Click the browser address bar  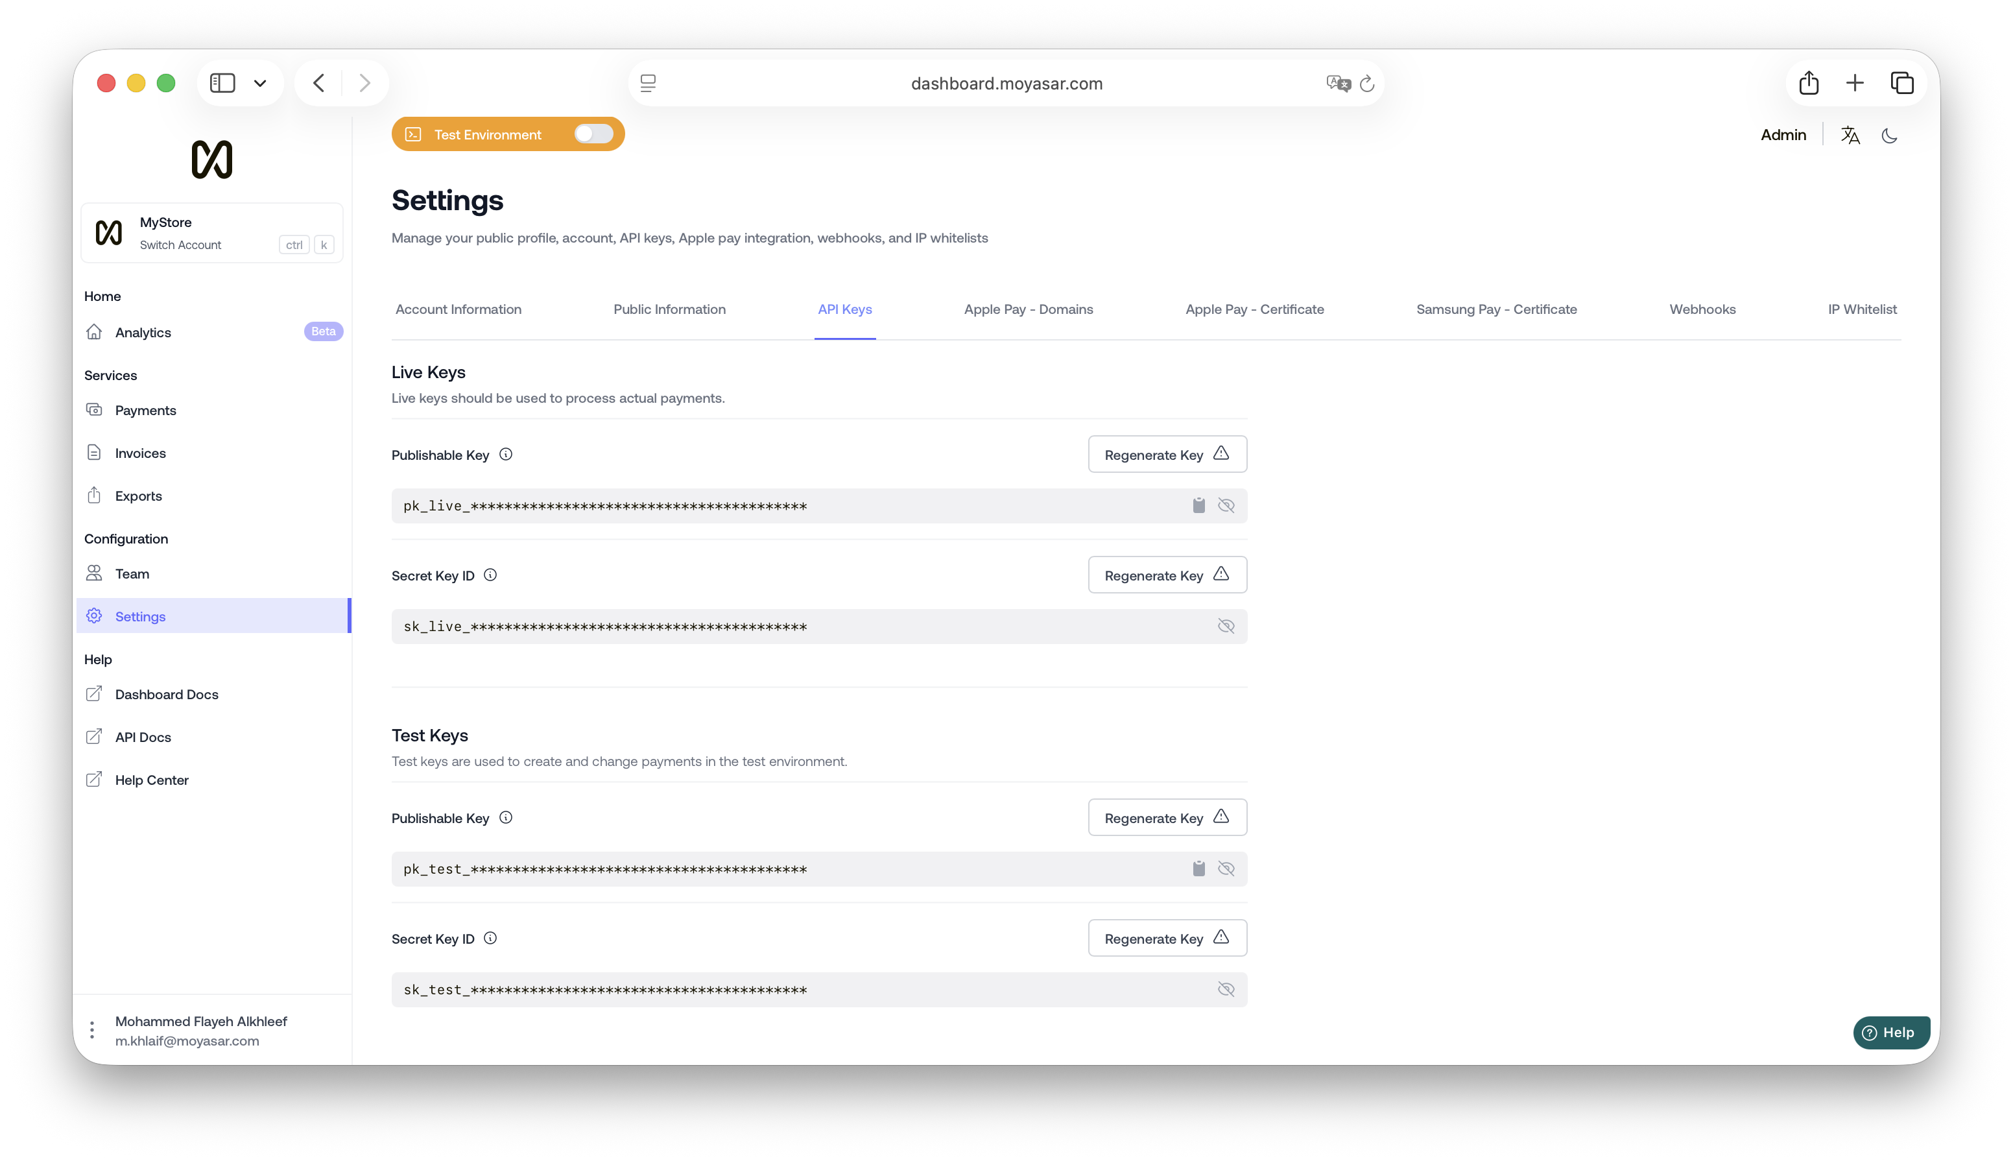click(x=1006, y=83)
